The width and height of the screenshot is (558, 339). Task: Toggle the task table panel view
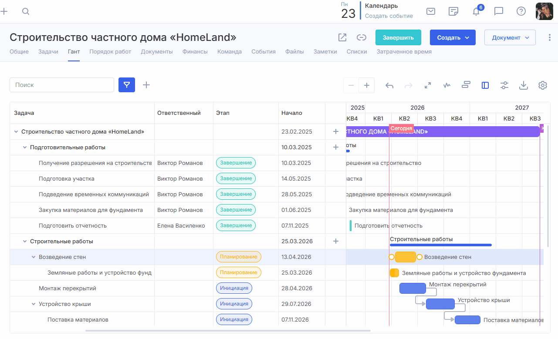(x=485, y=85)
